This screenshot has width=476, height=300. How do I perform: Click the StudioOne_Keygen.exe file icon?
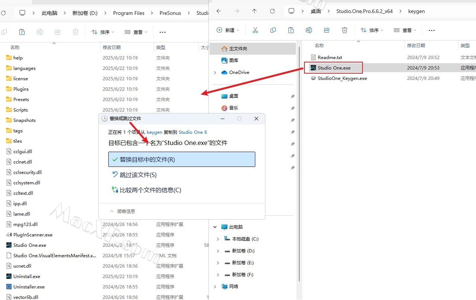[x=313, y=78]
